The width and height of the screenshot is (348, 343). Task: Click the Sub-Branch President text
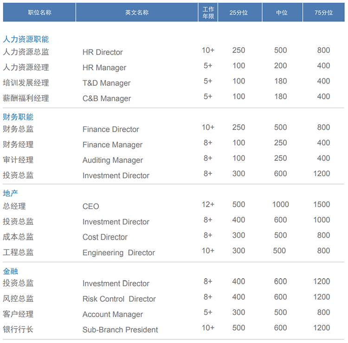pyautogui.click(x=120, y=330)
